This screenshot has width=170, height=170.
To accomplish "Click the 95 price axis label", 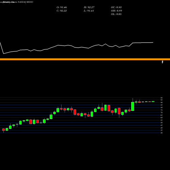I will pyautogui.click(x=161, y=100).
